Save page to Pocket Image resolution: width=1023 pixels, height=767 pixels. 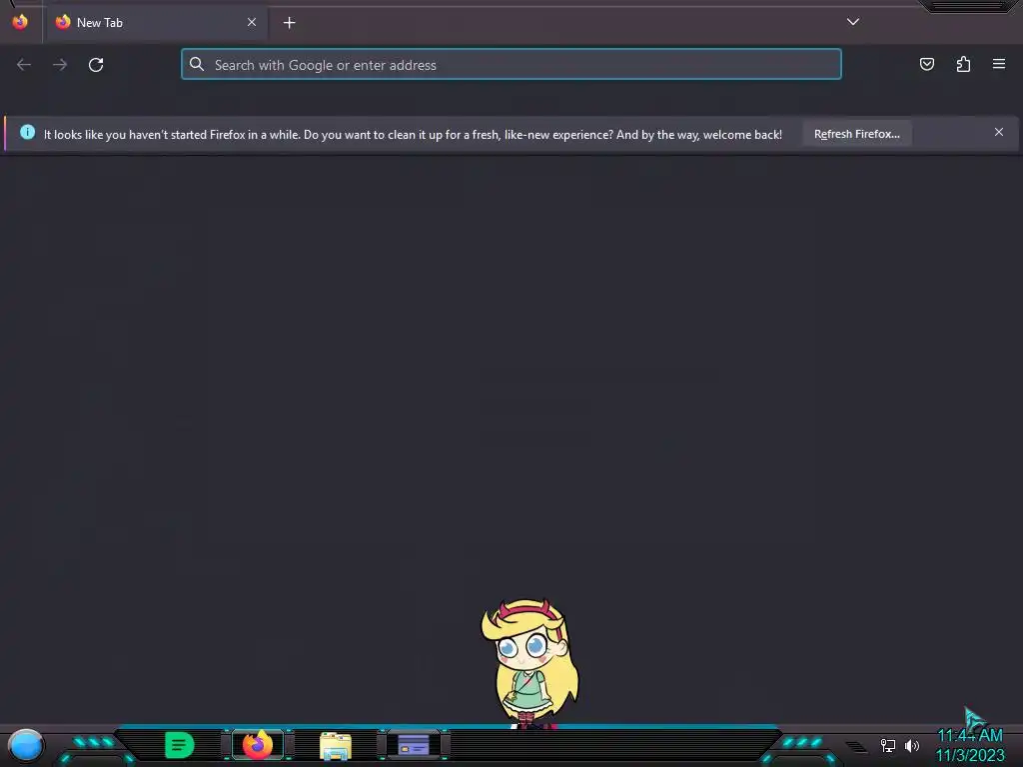[926, 64]
